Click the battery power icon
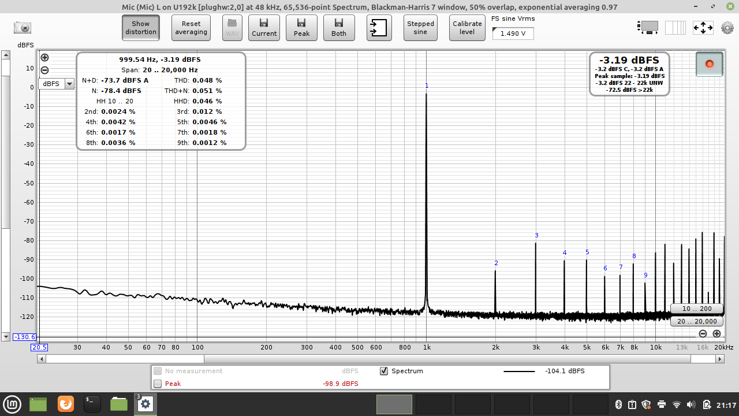 706,404
